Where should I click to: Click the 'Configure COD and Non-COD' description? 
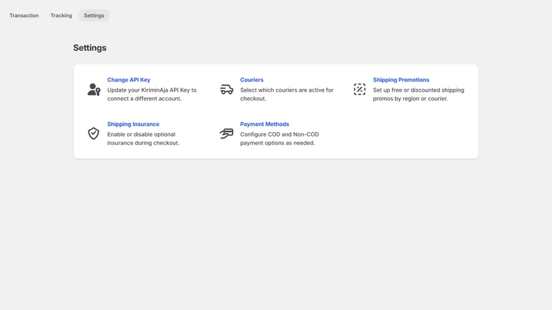279,138
